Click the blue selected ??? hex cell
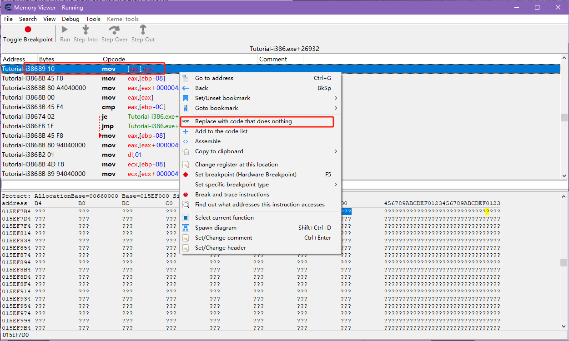Viewport: 569px width, 341px height. (346, 211)
